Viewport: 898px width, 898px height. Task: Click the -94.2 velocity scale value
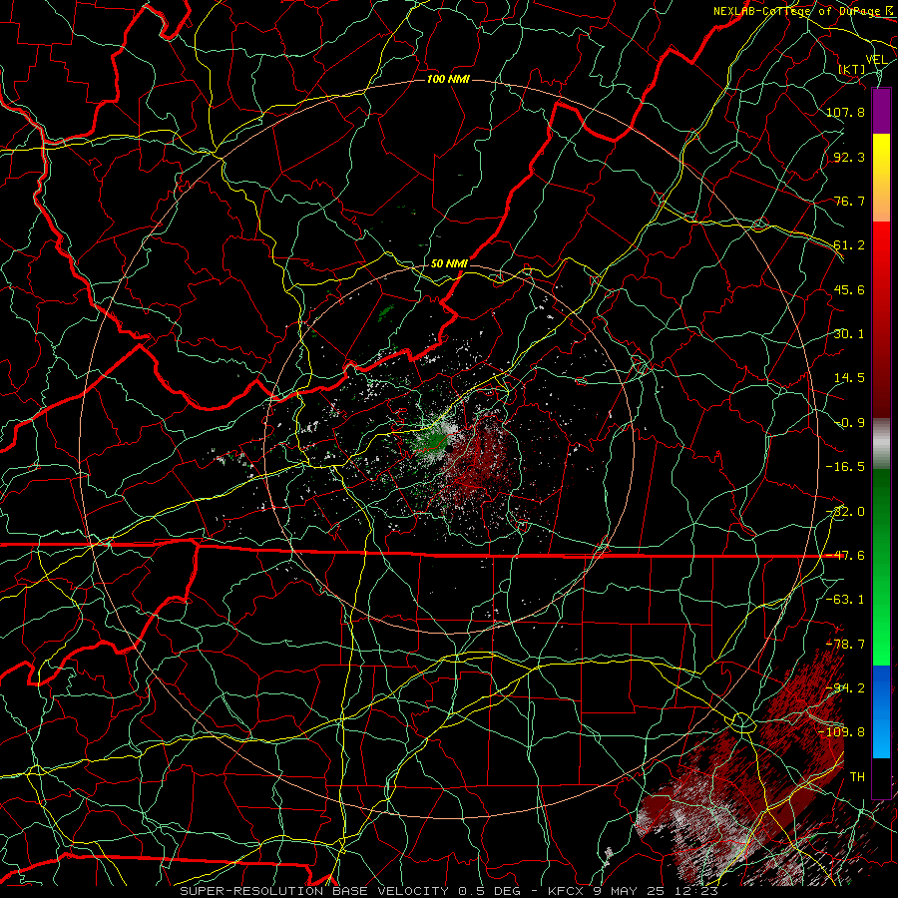point(845,688)
